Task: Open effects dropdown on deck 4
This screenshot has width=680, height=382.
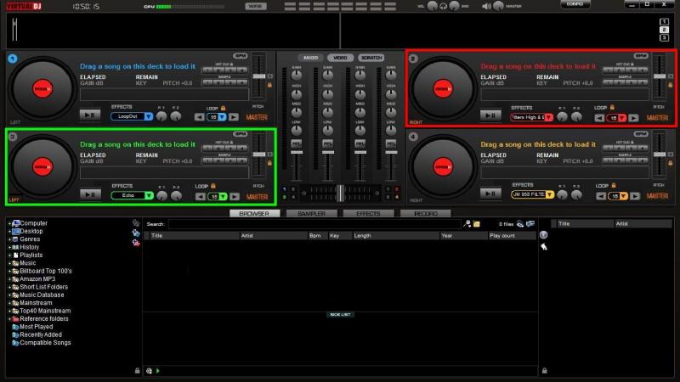Action: 550,194
